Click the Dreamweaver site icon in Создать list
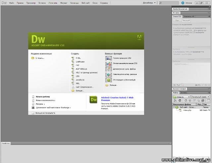The image size is (212, 163). tap(73, 87)
